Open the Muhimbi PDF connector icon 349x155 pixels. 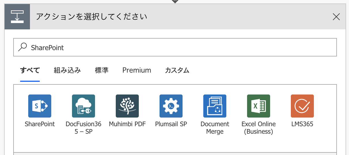127,106
